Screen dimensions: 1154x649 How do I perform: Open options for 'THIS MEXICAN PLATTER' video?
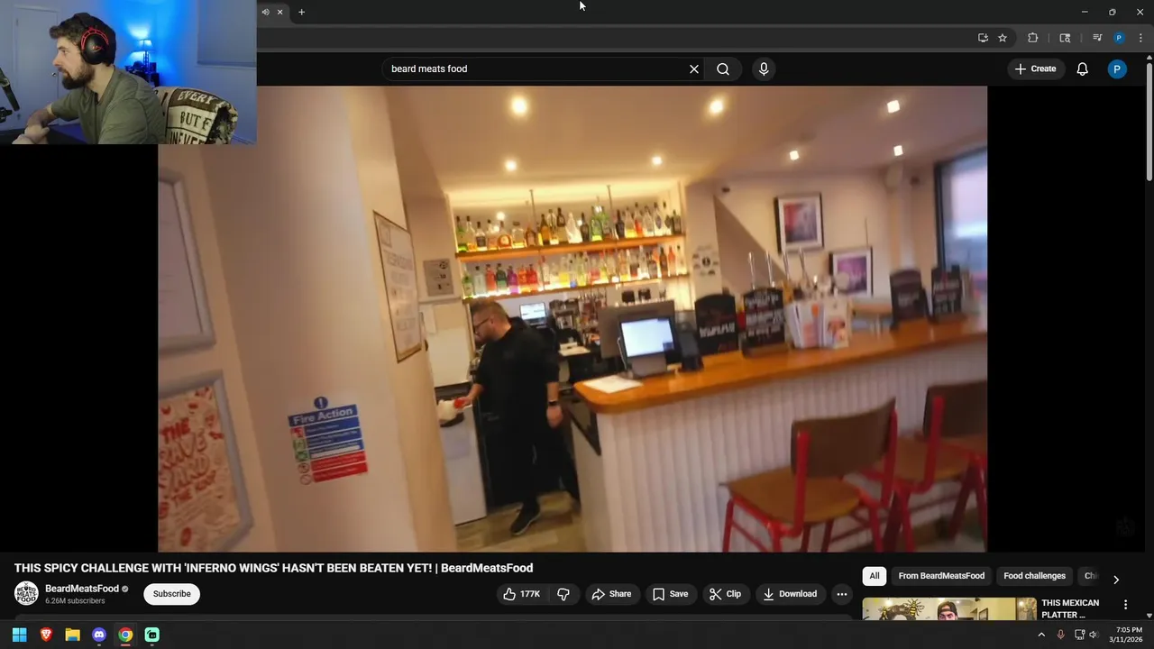(1125, 604)
